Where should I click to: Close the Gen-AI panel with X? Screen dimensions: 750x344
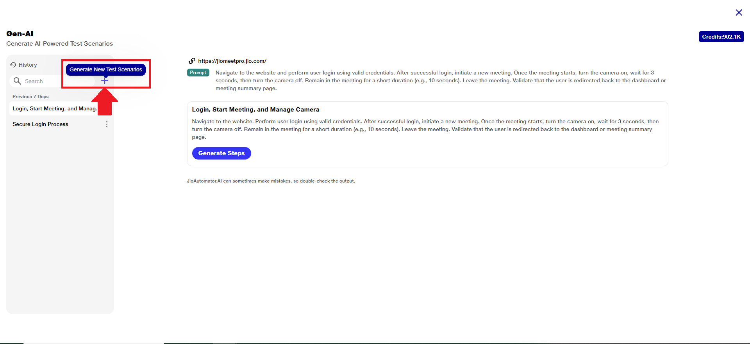739,12
